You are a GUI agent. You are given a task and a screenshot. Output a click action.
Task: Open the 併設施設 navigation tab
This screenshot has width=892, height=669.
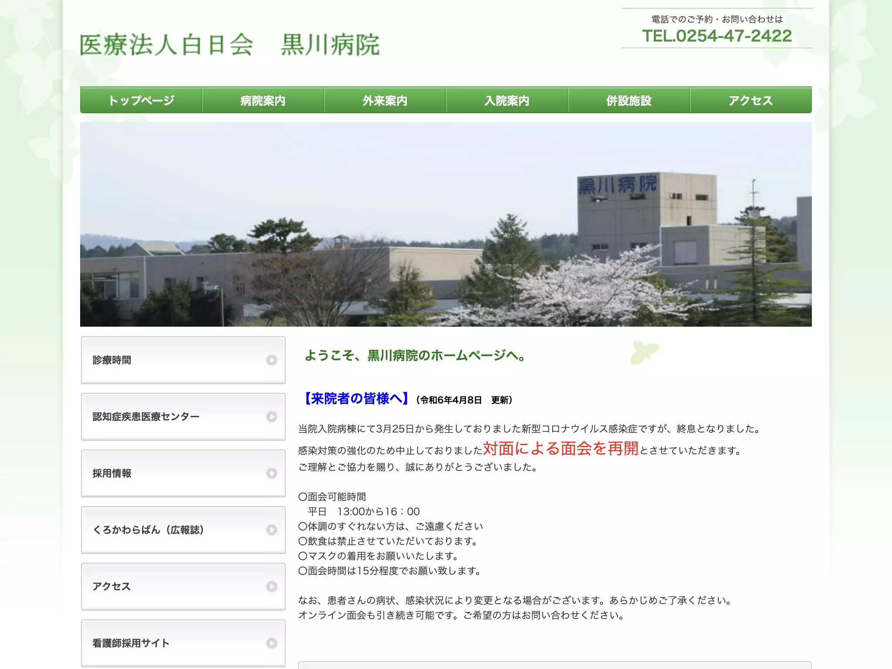click(x=629, y=100)
